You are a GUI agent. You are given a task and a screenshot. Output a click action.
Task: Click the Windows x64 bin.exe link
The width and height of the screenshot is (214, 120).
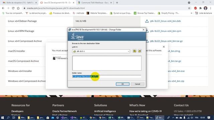[x=176, y=71]
